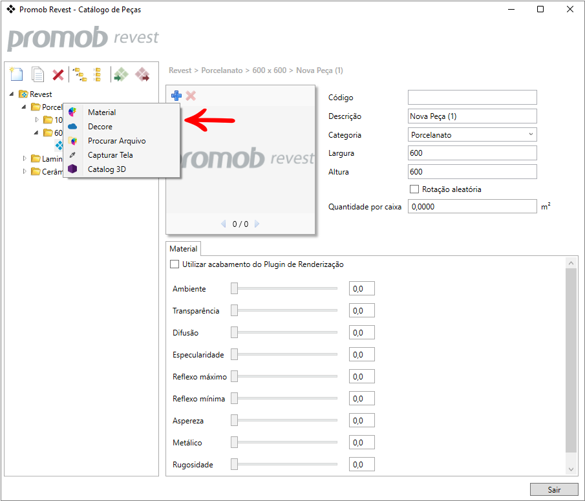Check Utilizar acabamento do Plugin de Renderização

(x=175, y=264)
